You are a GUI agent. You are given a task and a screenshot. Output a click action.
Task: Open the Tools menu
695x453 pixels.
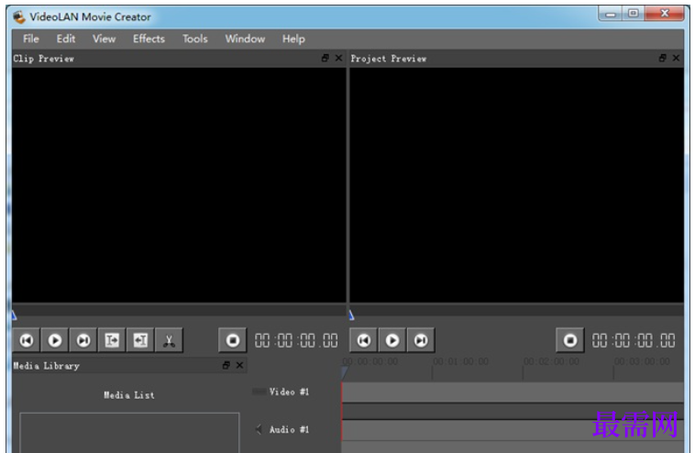195,39
